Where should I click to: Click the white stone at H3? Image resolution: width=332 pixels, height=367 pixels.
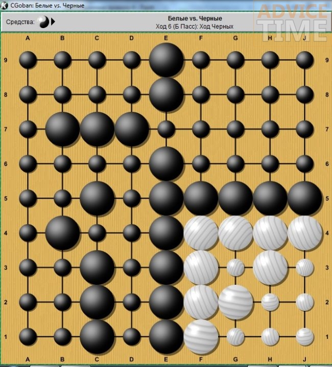click(x=270, y=267)
